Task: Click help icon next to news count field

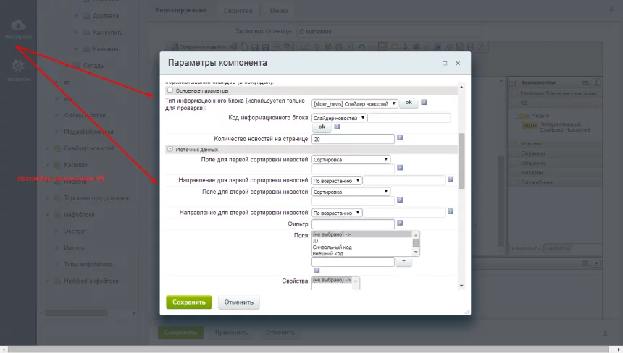Action: (399, 137)
